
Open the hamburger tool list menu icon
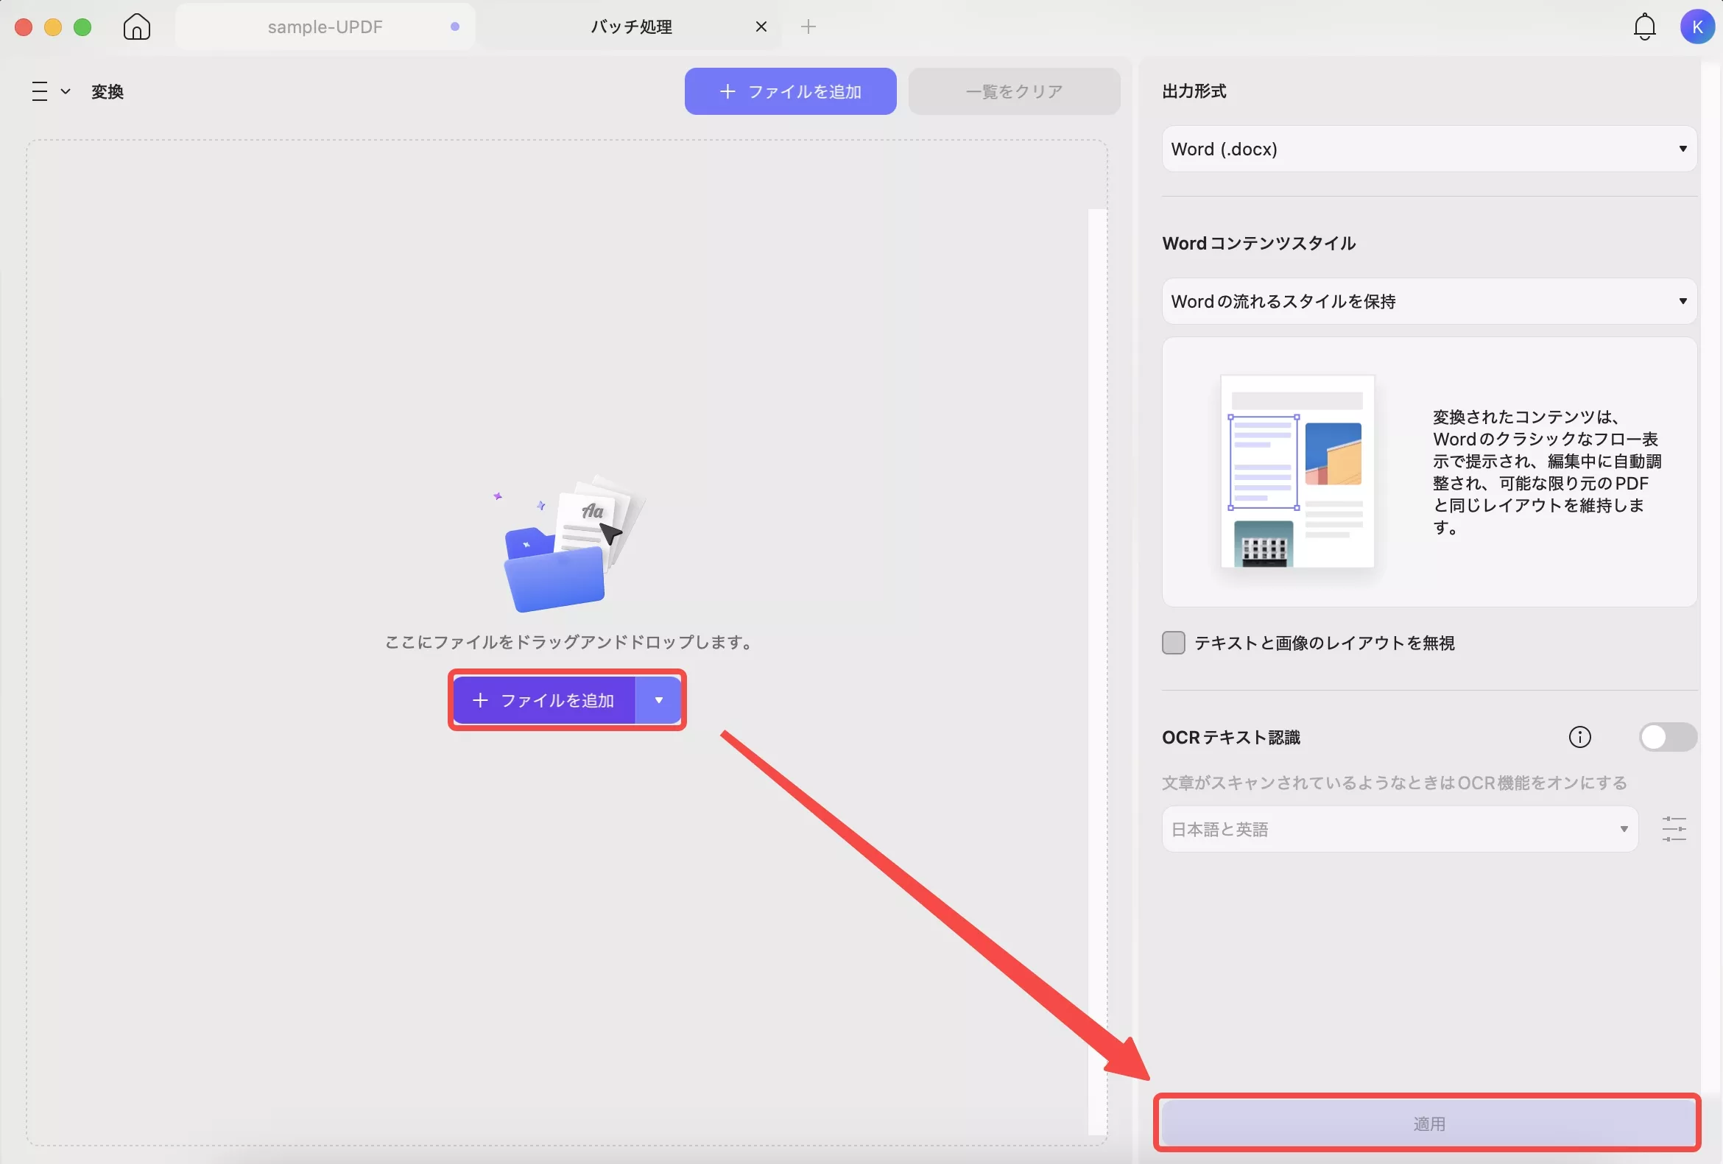pyautogui.click(x=40, y=91)
